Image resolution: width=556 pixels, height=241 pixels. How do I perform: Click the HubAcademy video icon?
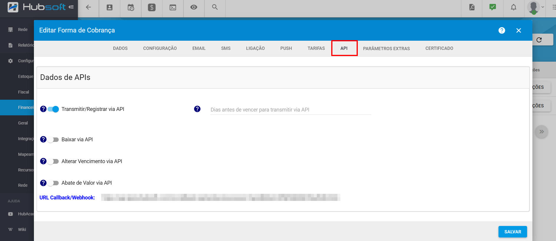(11, 214)
